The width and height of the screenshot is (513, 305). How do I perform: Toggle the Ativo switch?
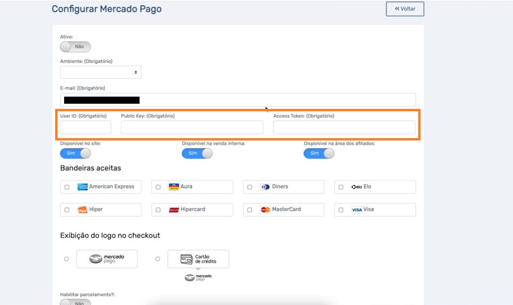[75, 47]
